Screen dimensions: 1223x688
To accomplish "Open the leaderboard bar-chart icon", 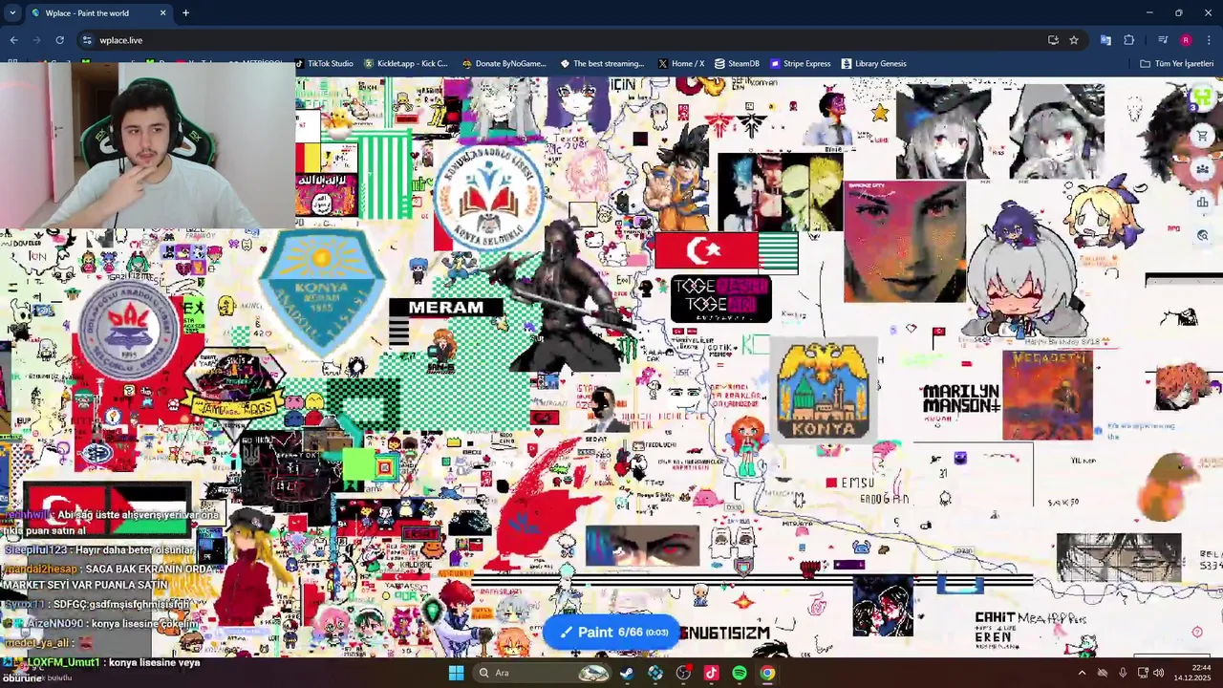I will pyautogui.click(x=1203, y=202).
